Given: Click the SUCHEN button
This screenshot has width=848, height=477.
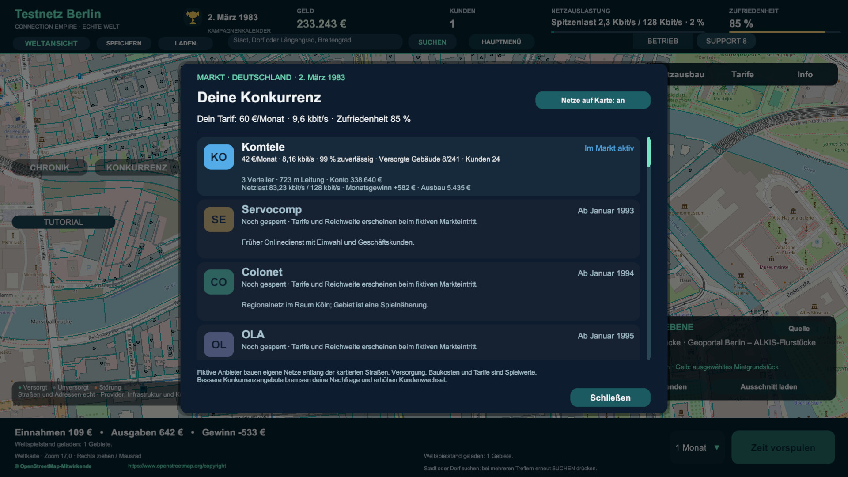Looking at the screenshot, I should click(x=432, y=42).
